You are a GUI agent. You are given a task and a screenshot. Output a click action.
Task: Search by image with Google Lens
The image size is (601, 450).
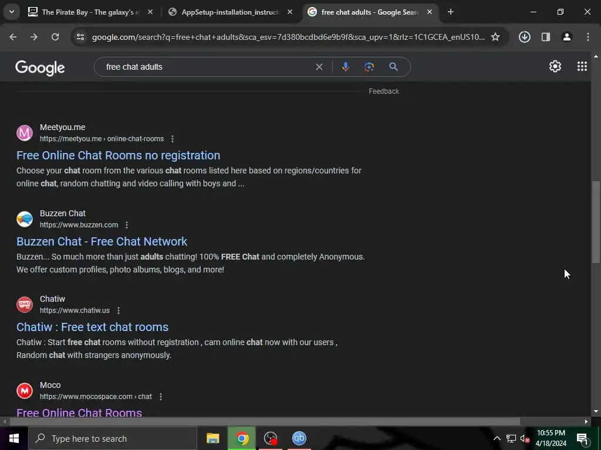pos(369,67)
